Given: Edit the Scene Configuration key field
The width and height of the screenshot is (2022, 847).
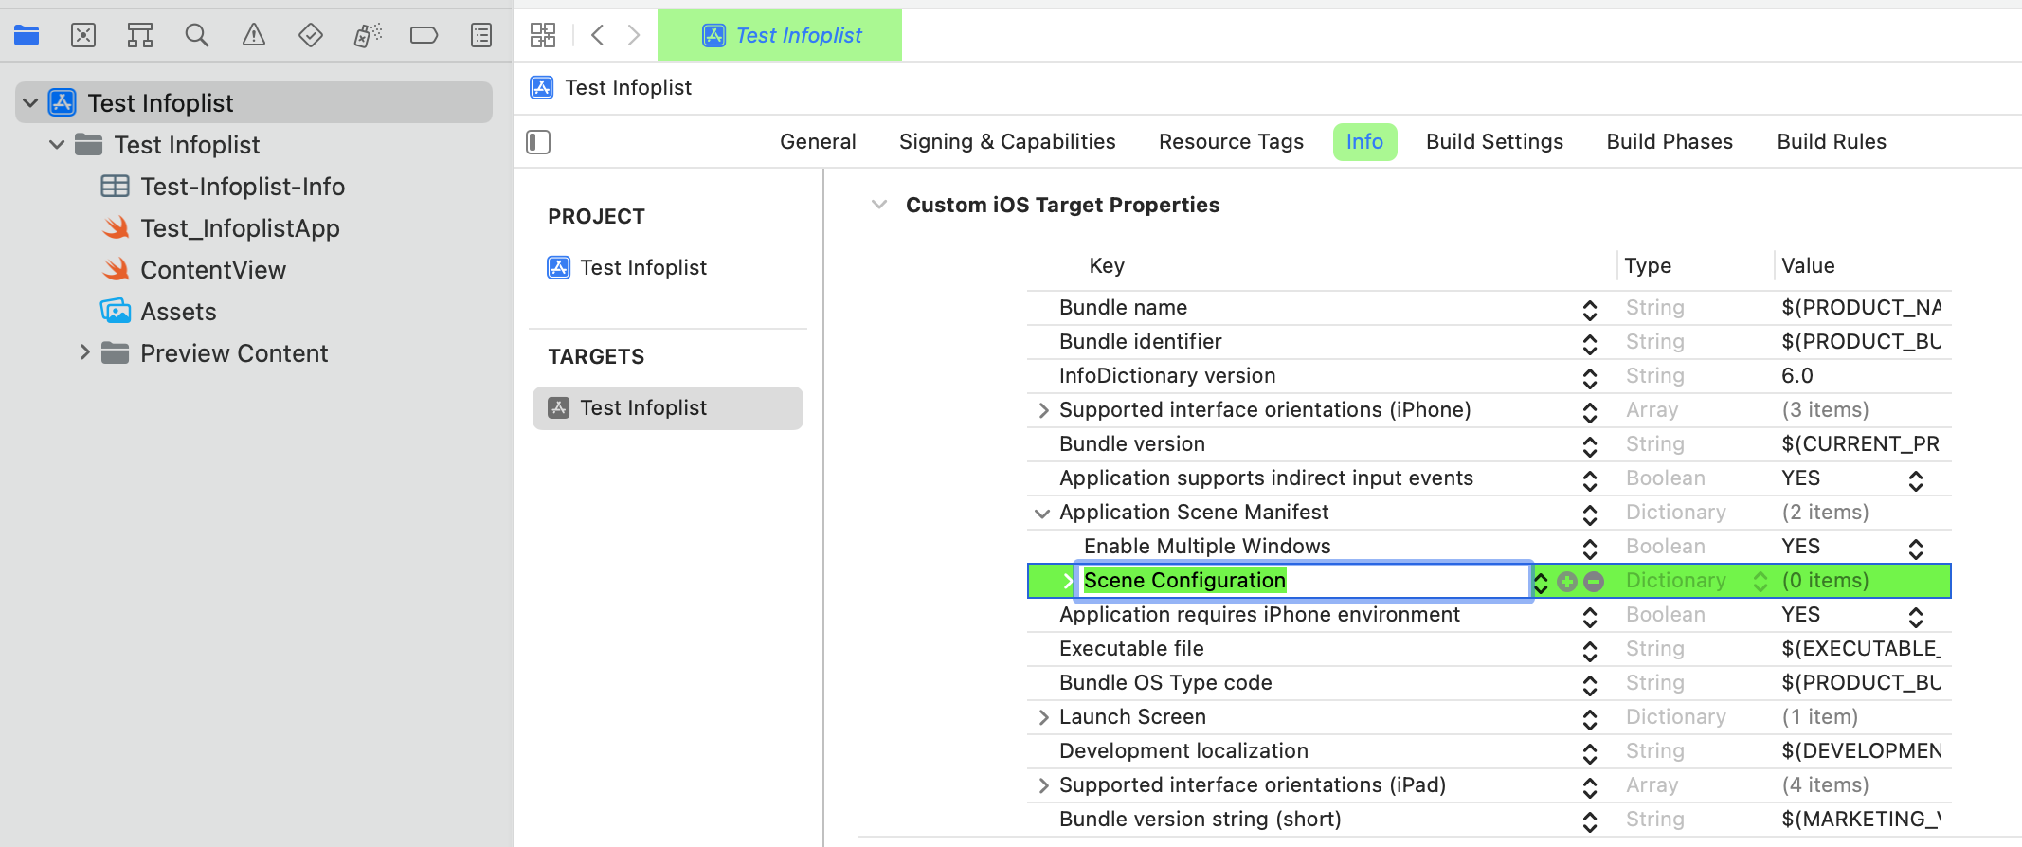Looking at the screenshot, I should tap(1303, 581).
